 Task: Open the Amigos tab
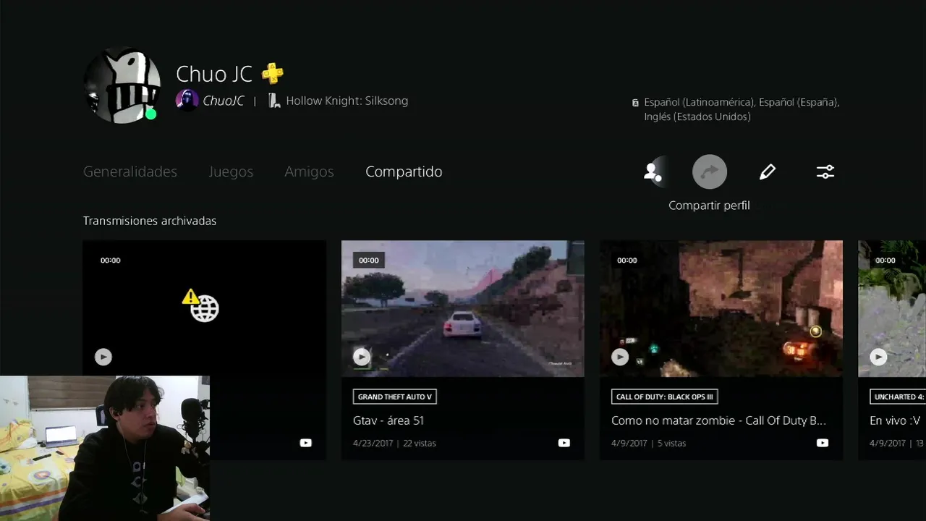click(309, 171)
